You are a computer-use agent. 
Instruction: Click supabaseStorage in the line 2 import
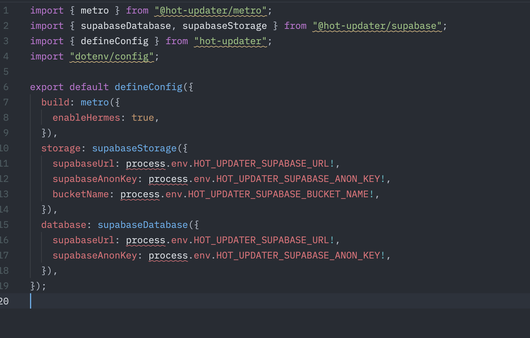(x=224, y=26)
